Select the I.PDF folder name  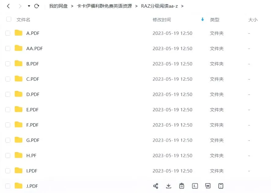point(32,171)
